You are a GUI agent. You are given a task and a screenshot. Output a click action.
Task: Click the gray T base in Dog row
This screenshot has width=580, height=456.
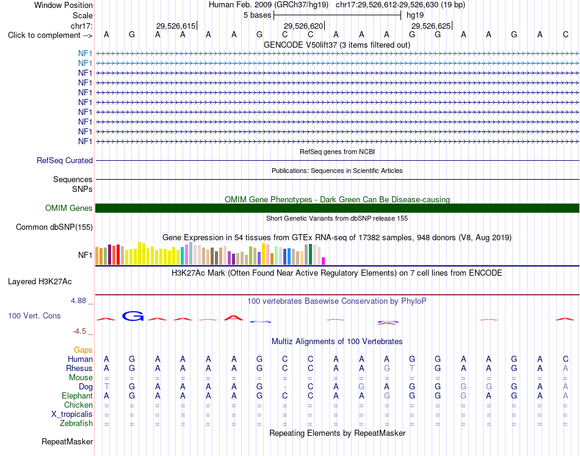coord(106,386)
